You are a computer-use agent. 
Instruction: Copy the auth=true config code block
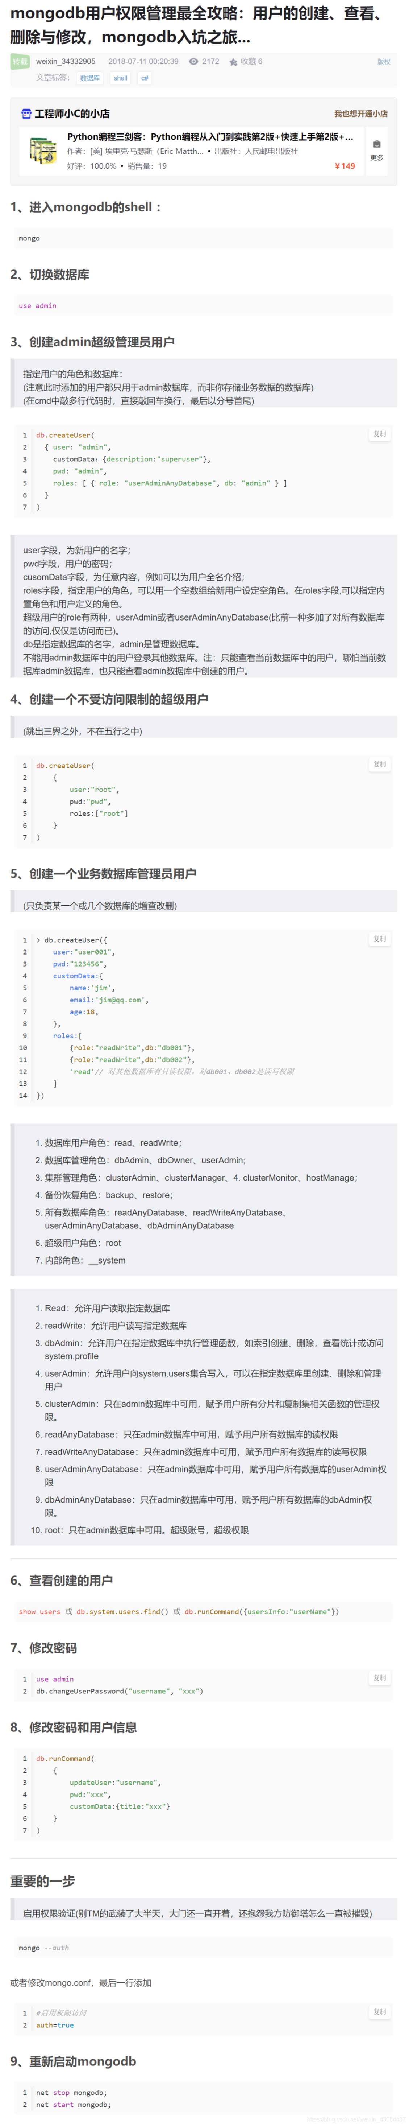click(x=379, y=2012)
